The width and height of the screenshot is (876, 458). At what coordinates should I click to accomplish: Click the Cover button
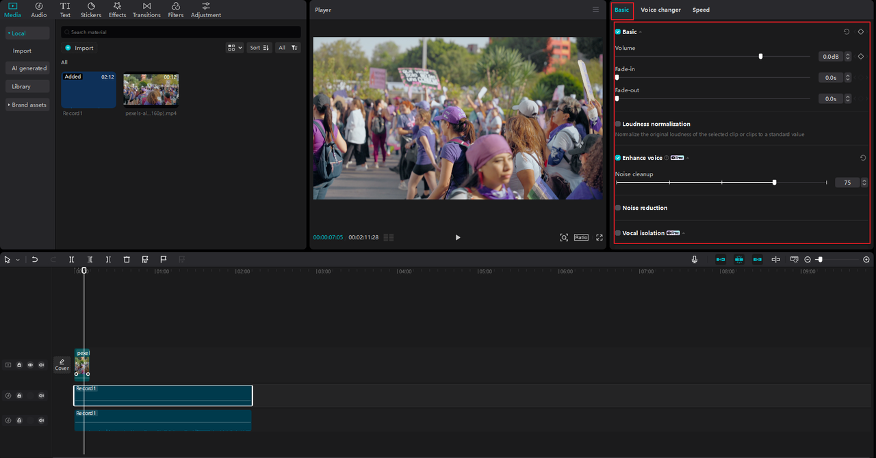[62, 365]
